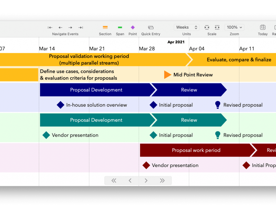Image resolution: width=276 pixels, height=207 pixels.
Task: Step timeline forward with single-right chevron
Action: [x=146, y=180]
